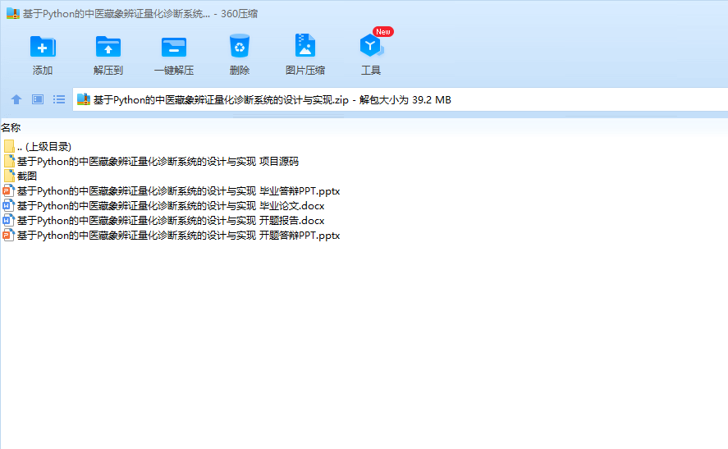The height and width of the screenshot is (449, 728).
Task: Click the PowerPoint icon of 开题答辩PPT.pptx
Action: [x=8, y=236]
